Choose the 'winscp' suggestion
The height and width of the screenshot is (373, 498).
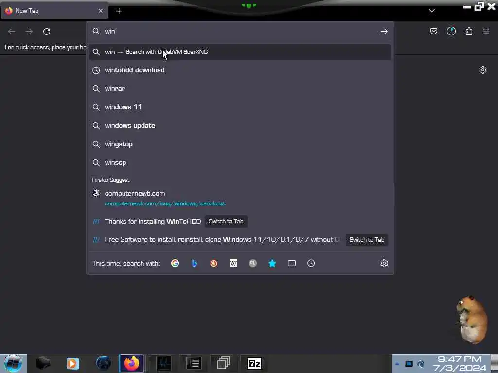240,162
